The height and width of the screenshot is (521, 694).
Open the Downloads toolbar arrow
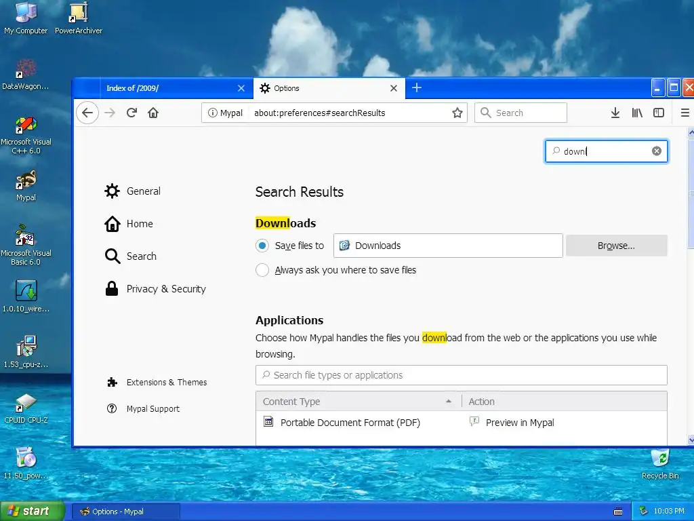615,113
